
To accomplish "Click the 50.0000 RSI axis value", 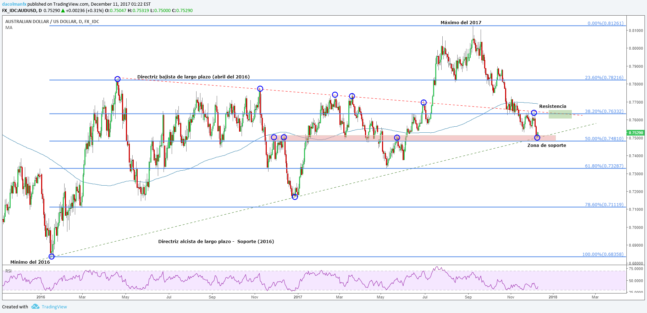I will [636, 281].
